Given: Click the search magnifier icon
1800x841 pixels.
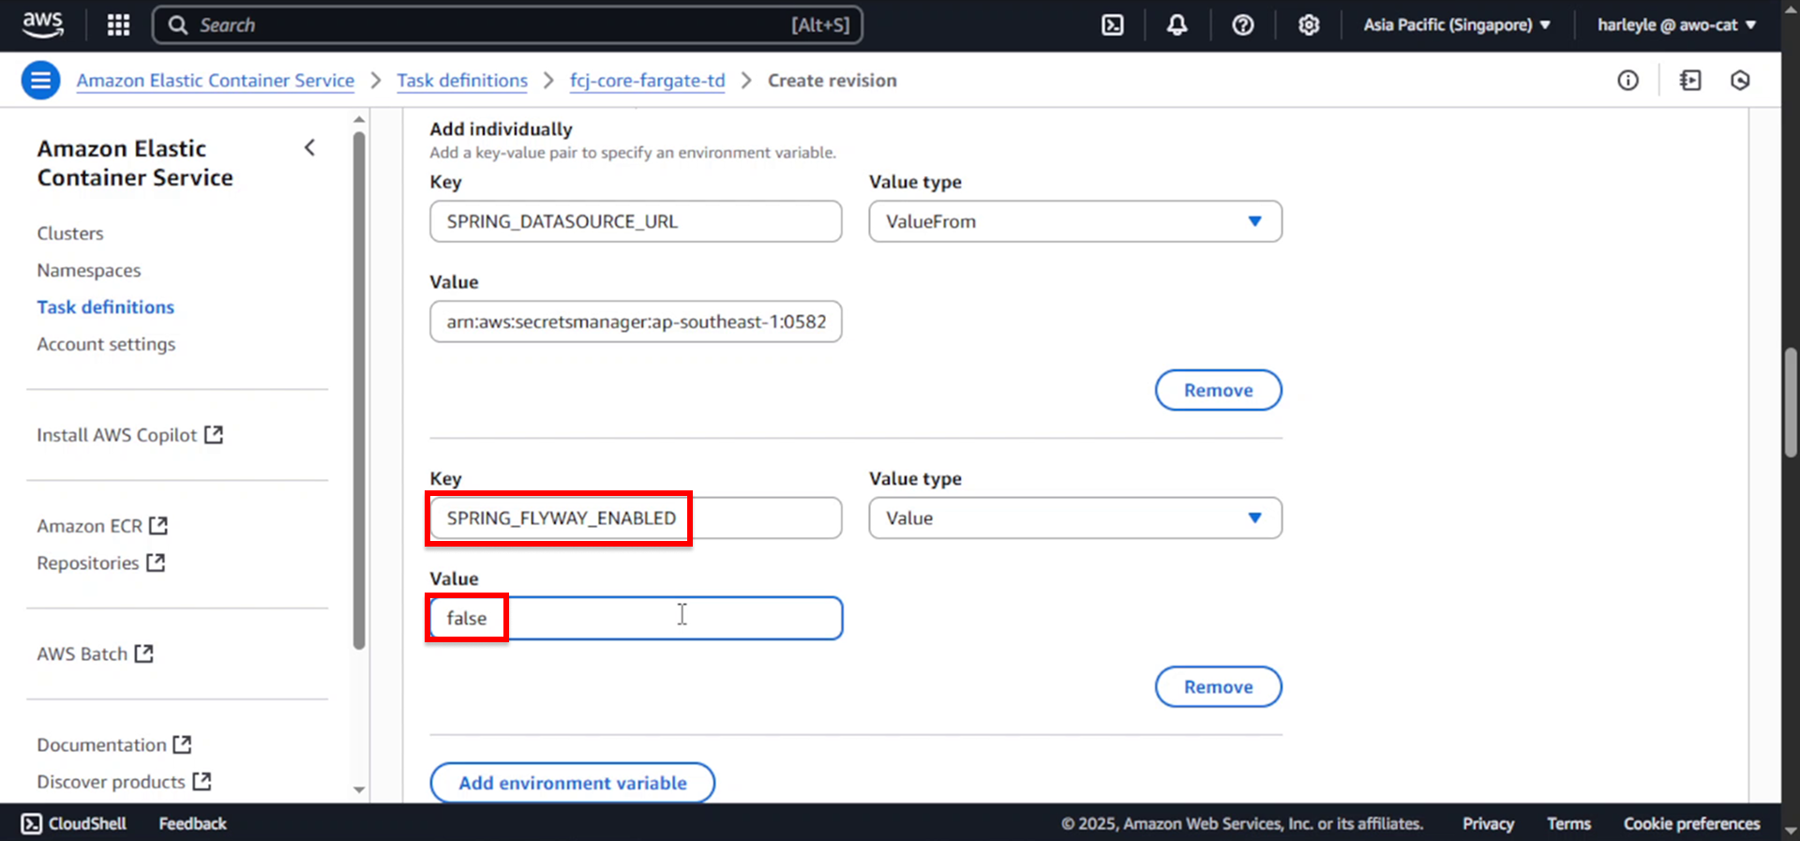Looking at the screenshot, I should [178, 25].
